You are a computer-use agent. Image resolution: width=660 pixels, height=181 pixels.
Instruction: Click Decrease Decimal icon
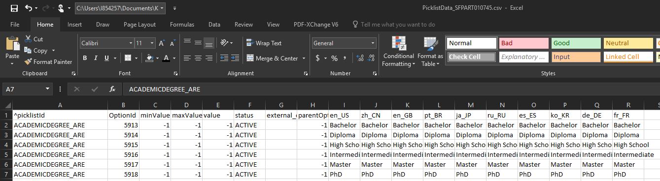coord(371,58)
